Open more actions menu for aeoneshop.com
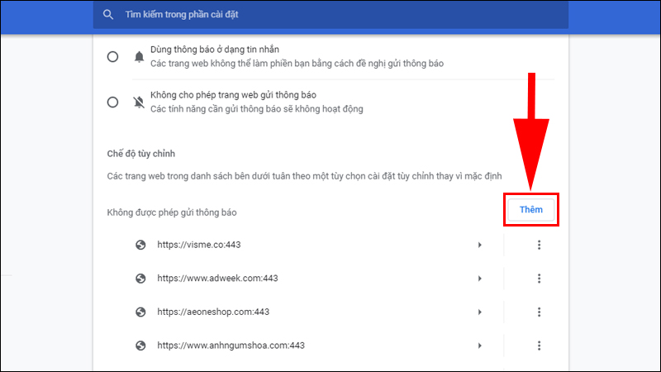Image resolution: width=661 pixels, height=372 pixels. pos(539,312)
